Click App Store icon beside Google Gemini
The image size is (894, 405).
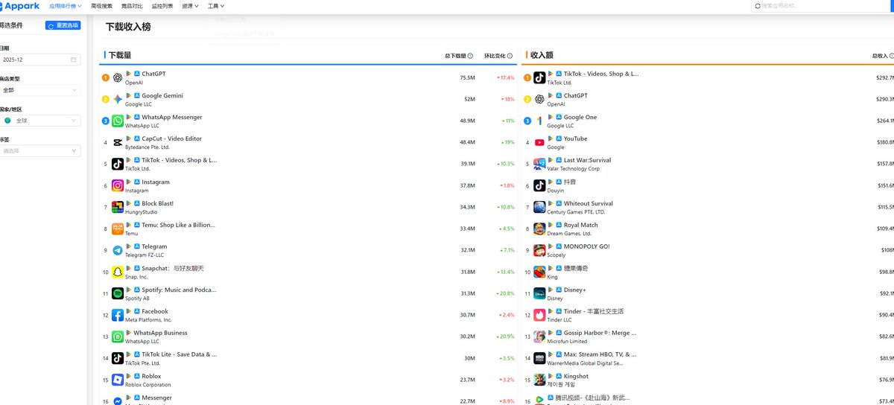pyautogui.click(x=137, y=95)
